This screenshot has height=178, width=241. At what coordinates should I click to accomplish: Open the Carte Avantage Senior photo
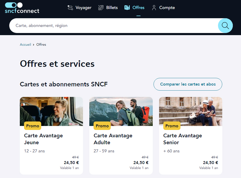tap(191, 111)
